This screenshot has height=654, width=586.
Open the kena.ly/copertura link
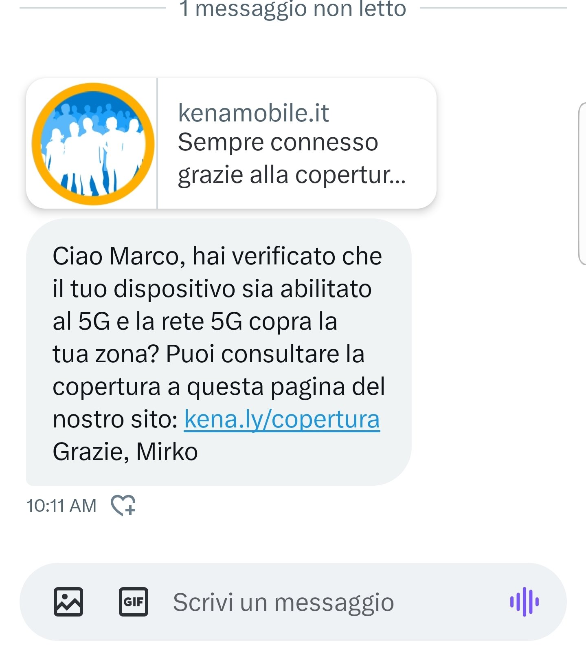(x=282, y=419)
